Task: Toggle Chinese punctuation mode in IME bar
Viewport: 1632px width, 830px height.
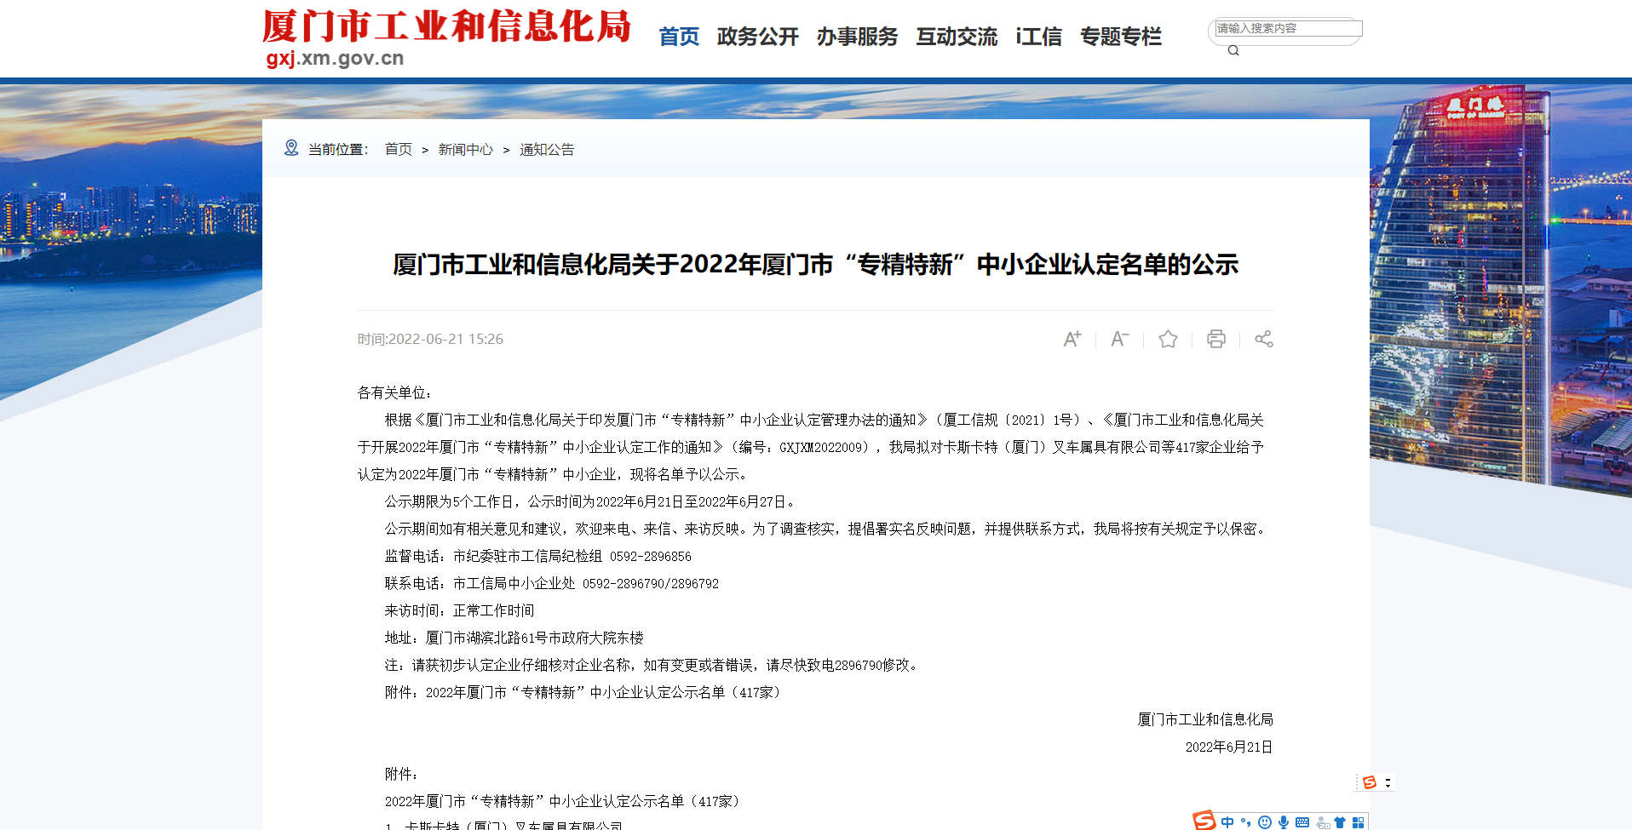Action: [x=1245, y=822]
